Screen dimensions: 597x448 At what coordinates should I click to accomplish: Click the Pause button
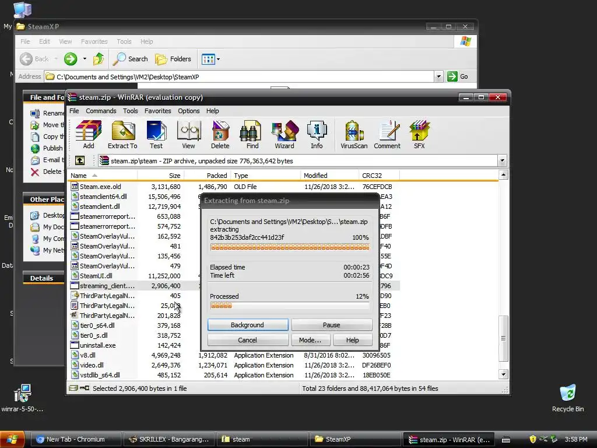332,324
